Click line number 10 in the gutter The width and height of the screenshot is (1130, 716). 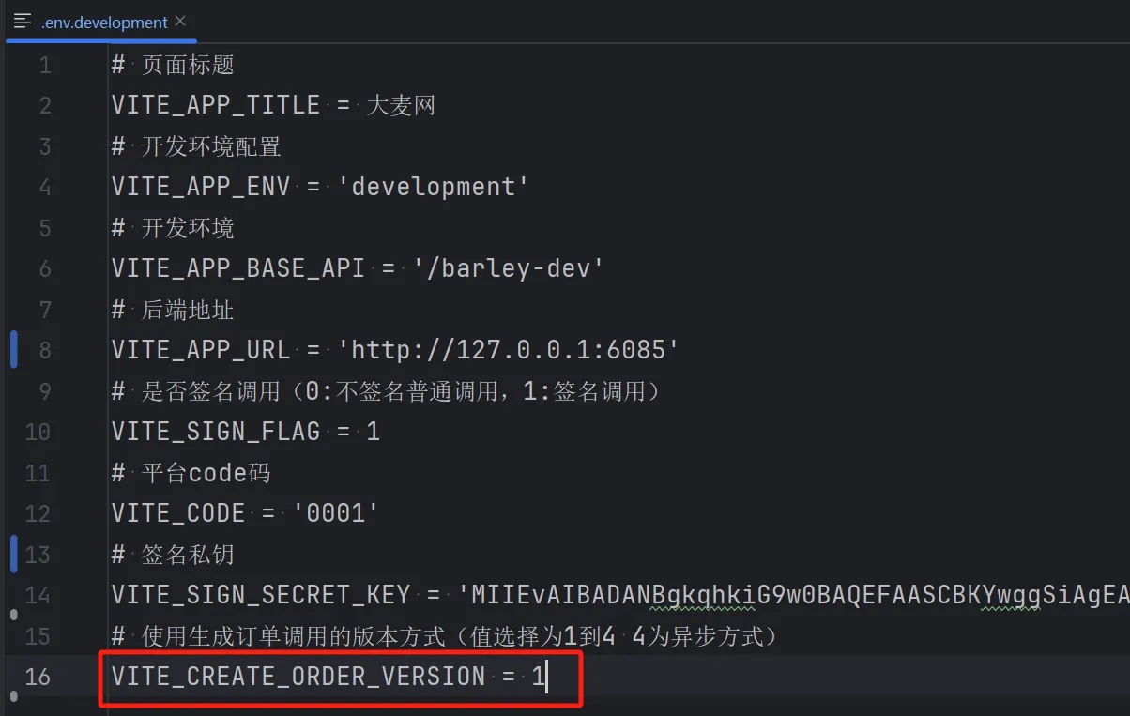[x=38, y=432]
